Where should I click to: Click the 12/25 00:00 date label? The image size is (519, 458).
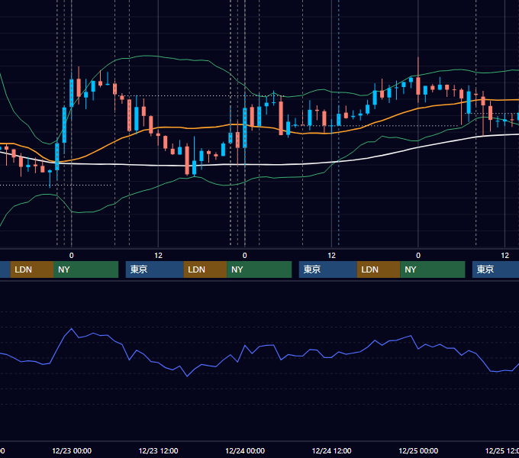[418, 450]
